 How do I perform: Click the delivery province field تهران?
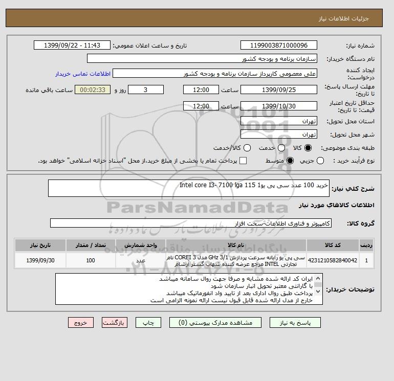pos(279,121)
